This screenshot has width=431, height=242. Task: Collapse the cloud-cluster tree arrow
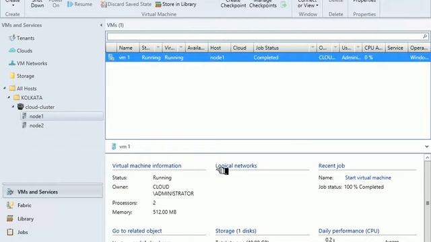13,107
